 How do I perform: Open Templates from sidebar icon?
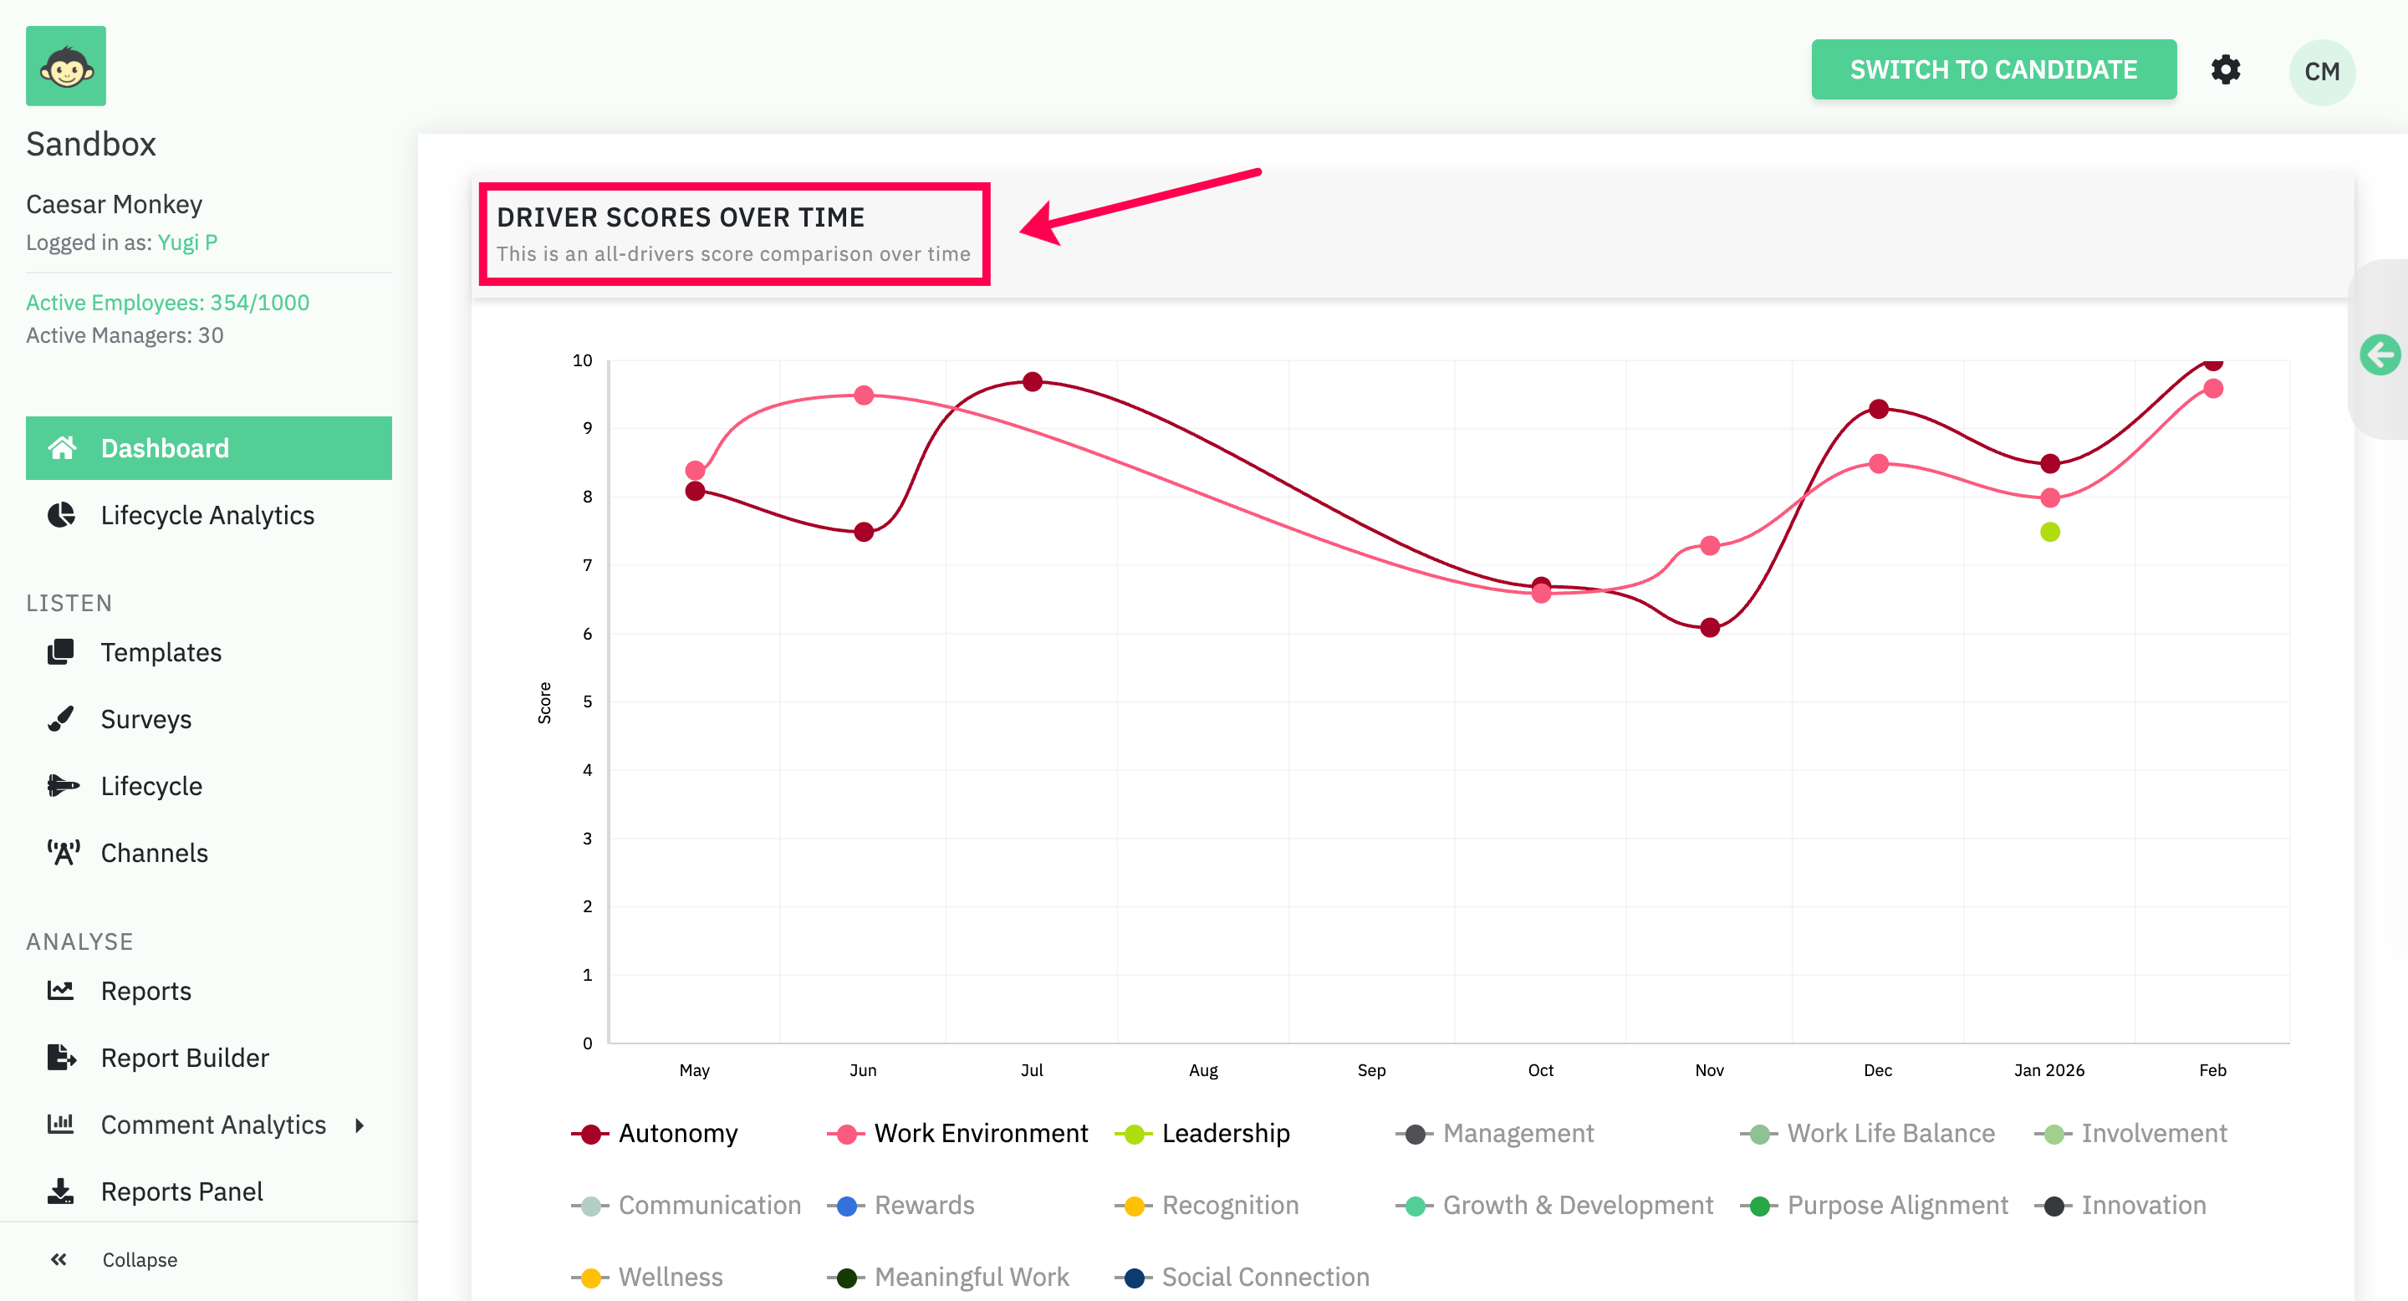coord(61,651)
